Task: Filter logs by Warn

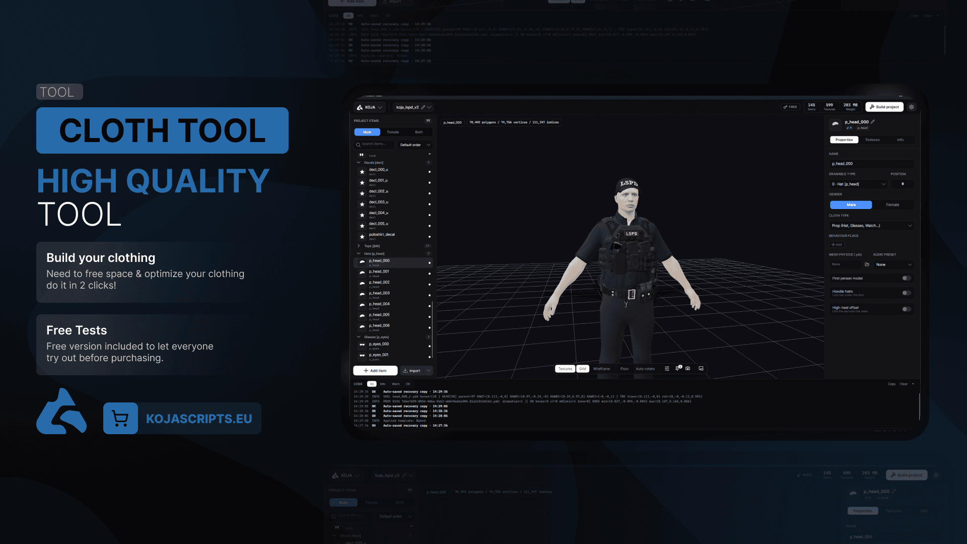Action: tap(395, 384)
